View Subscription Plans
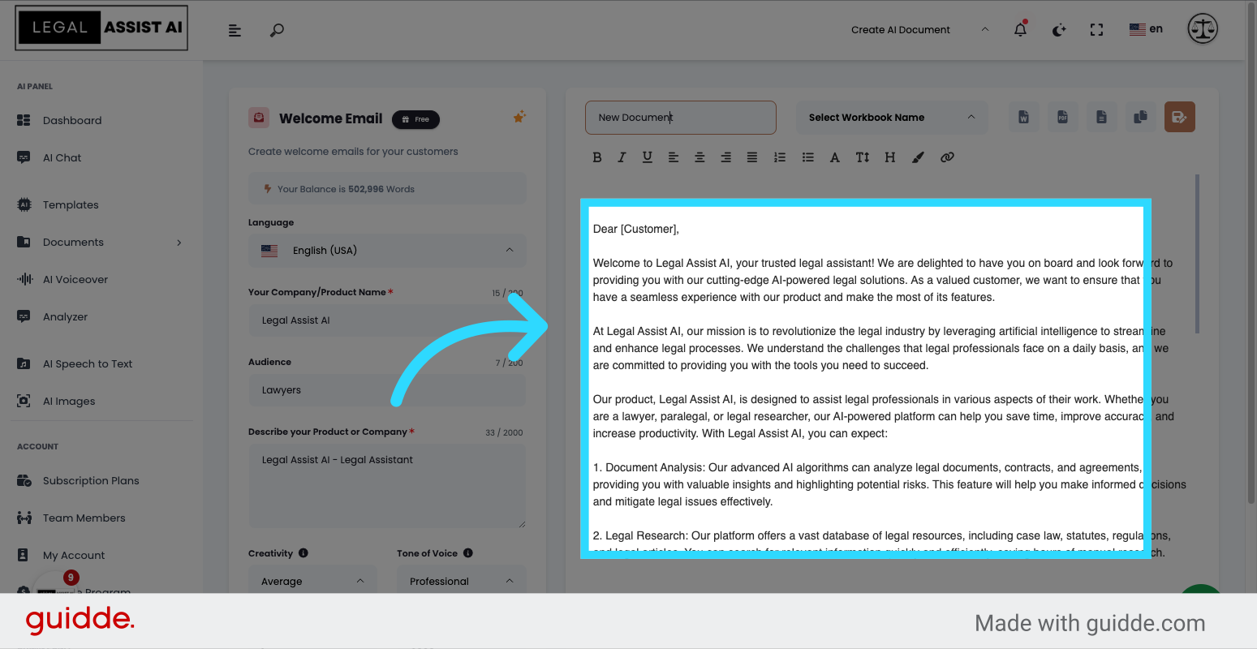 [91, 481]
